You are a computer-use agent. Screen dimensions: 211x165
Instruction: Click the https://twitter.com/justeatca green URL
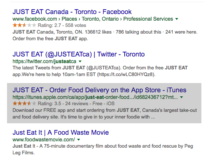coord(44,61)
